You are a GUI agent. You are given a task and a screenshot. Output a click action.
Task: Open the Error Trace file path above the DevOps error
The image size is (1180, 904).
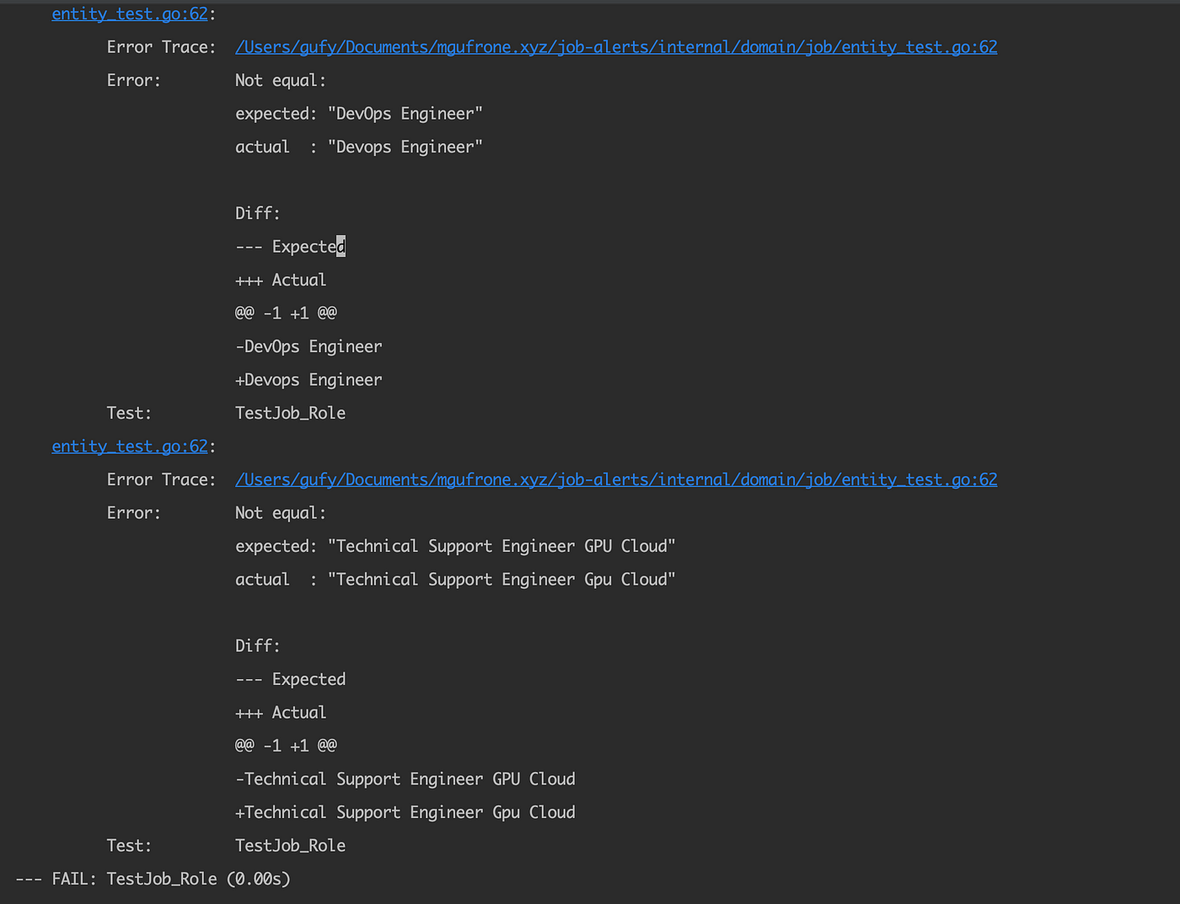[616, 47]
